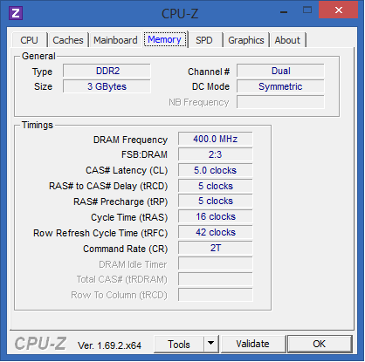This screenshot has height=362, width=365.
Task: Show the Graphics tab
Action: [246, 40]
